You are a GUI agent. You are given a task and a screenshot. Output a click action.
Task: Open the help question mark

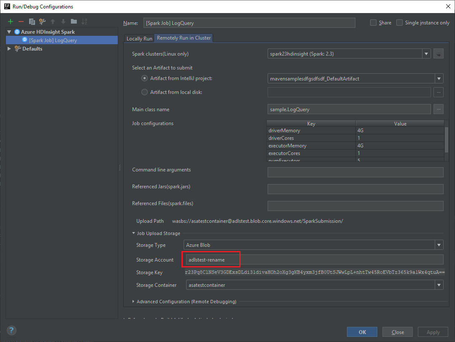click(x=11, y=330)
